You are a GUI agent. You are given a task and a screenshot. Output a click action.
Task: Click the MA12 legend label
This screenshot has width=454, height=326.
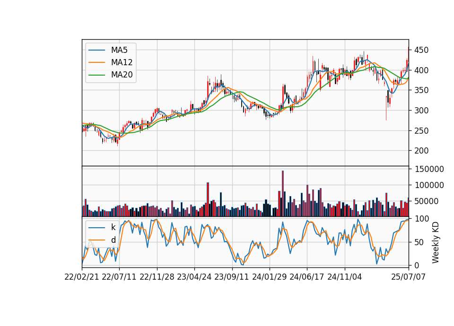click(x=122, y=62)
